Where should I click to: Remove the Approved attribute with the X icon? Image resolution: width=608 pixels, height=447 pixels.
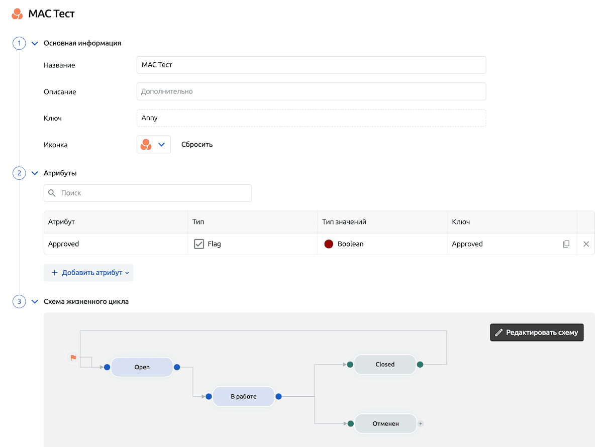[586, 244]
